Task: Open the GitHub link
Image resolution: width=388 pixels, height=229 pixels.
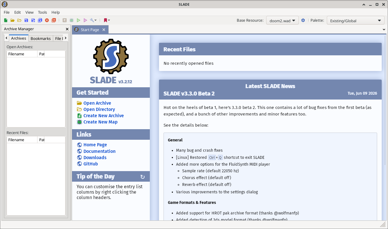Action: [91, 164]
